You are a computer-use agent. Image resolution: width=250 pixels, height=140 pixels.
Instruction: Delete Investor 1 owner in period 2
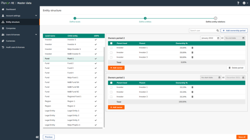coord(192,48)
